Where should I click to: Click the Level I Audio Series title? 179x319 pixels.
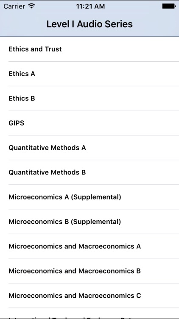(89, 24)
